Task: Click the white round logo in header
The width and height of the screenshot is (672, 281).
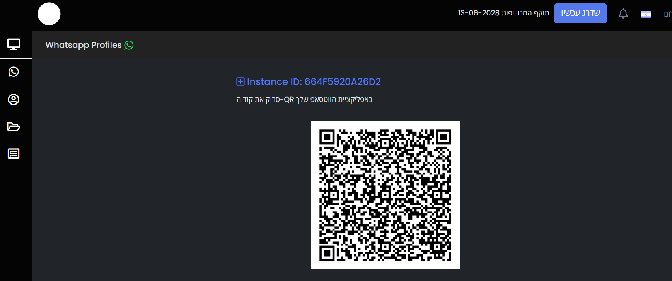Action: [x=49, y=14]
